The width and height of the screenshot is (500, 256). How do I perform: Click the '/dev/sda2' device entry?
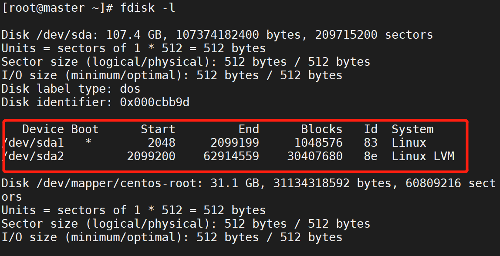pos(34,156)
